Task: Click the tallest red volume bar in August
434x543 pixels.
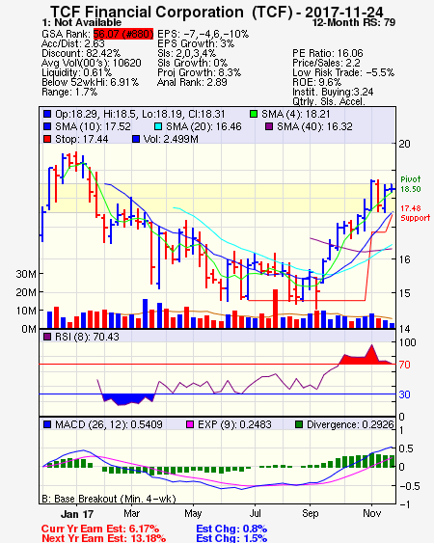Action: 276,309
